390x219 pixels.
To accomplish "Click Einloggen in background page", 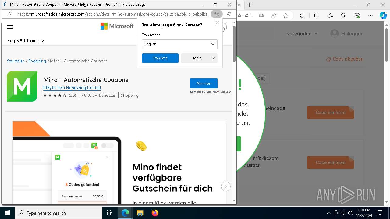I will click(347, 33).
